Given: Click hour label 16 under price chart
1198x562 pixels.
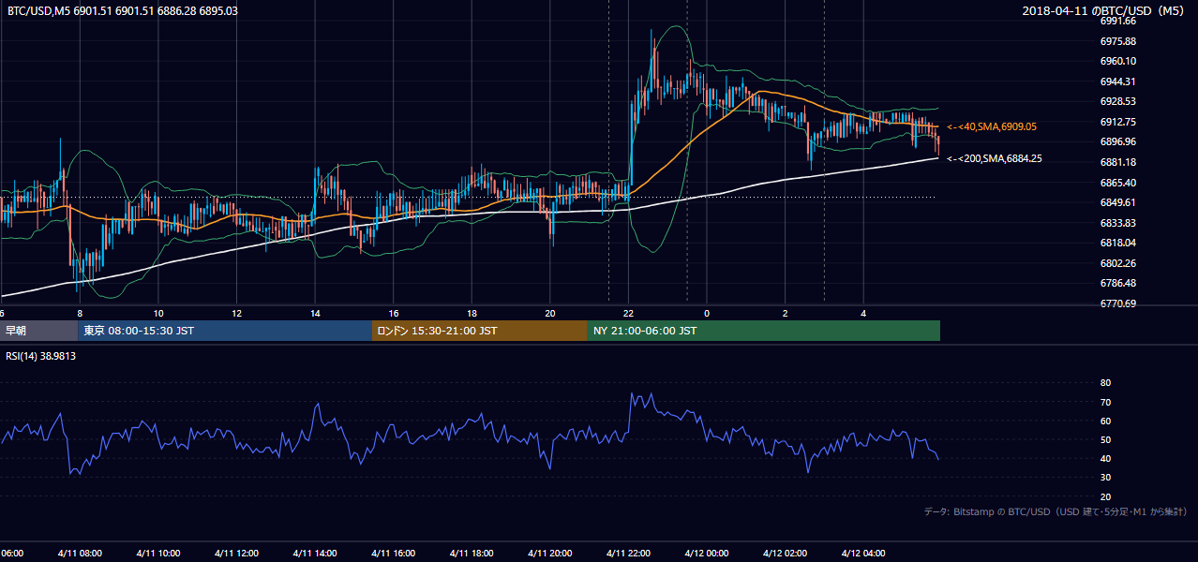Looking at the screenshot, I should pyautogui.click(x=394, y=314).
